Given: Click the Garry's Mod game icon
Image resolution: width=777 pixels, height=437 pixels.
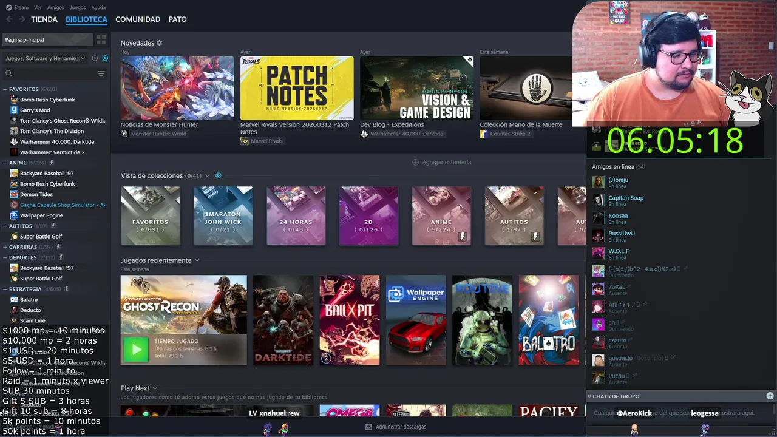Looking at the screenshot, I should (14, 110).
